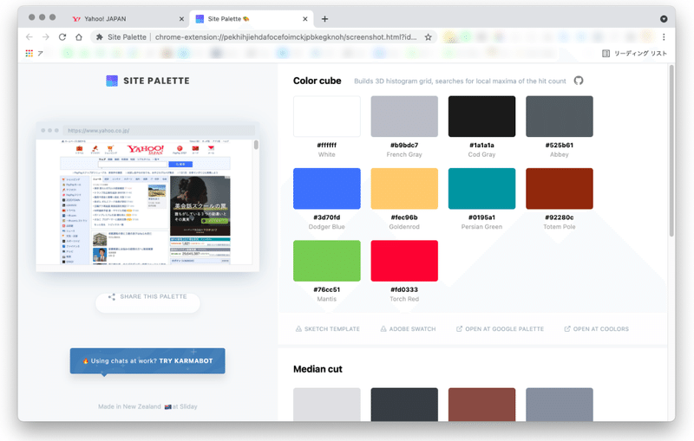This screenshot has height=441, width=694.
Task: Click the Site Palette logo icon
Action: (112, 81)
